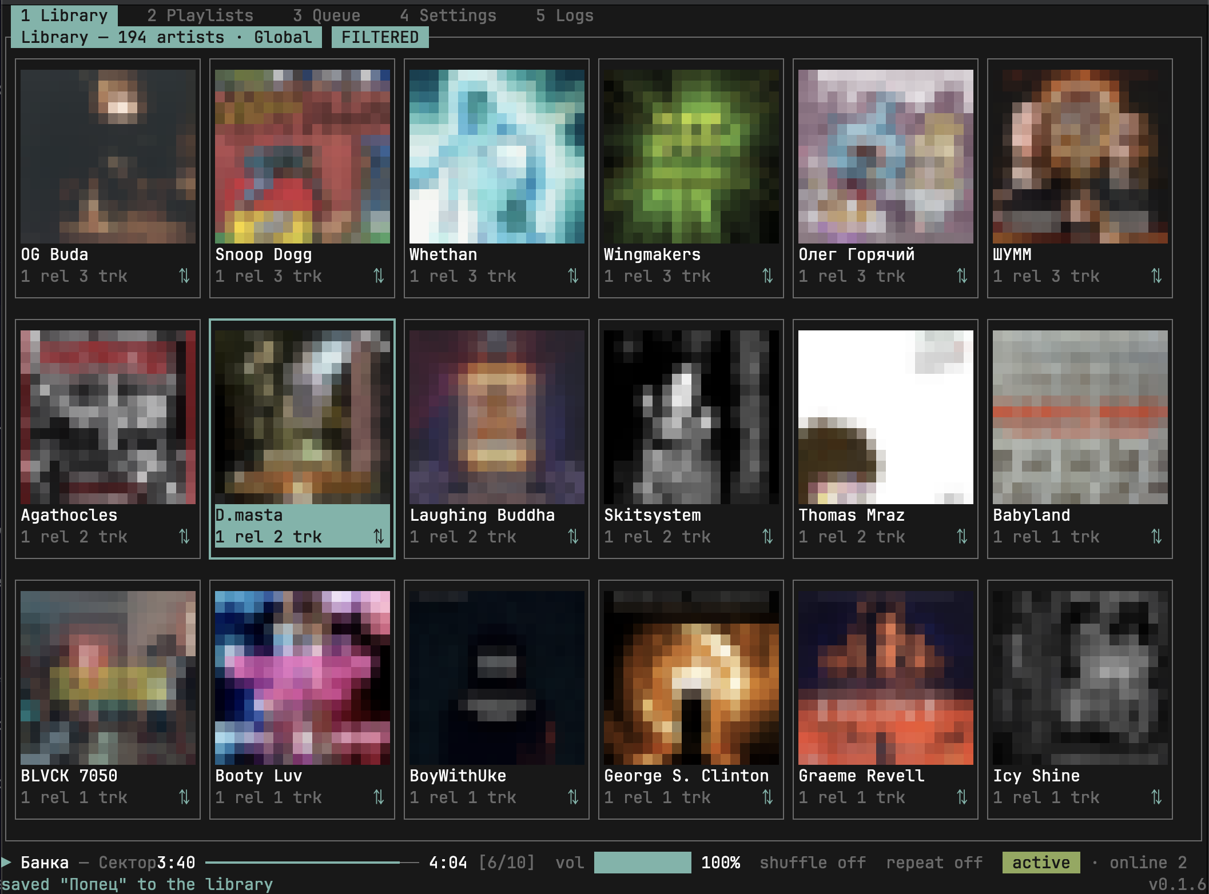The height and width of the screenshot is (894, 1209).
Task: Click the track counter [6/10]
Action: (x=506, y=862)
